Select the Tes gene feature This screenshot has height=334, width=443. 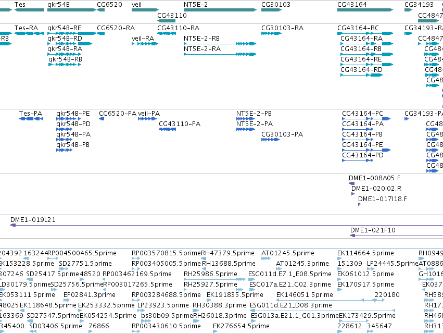coord(29,10)
